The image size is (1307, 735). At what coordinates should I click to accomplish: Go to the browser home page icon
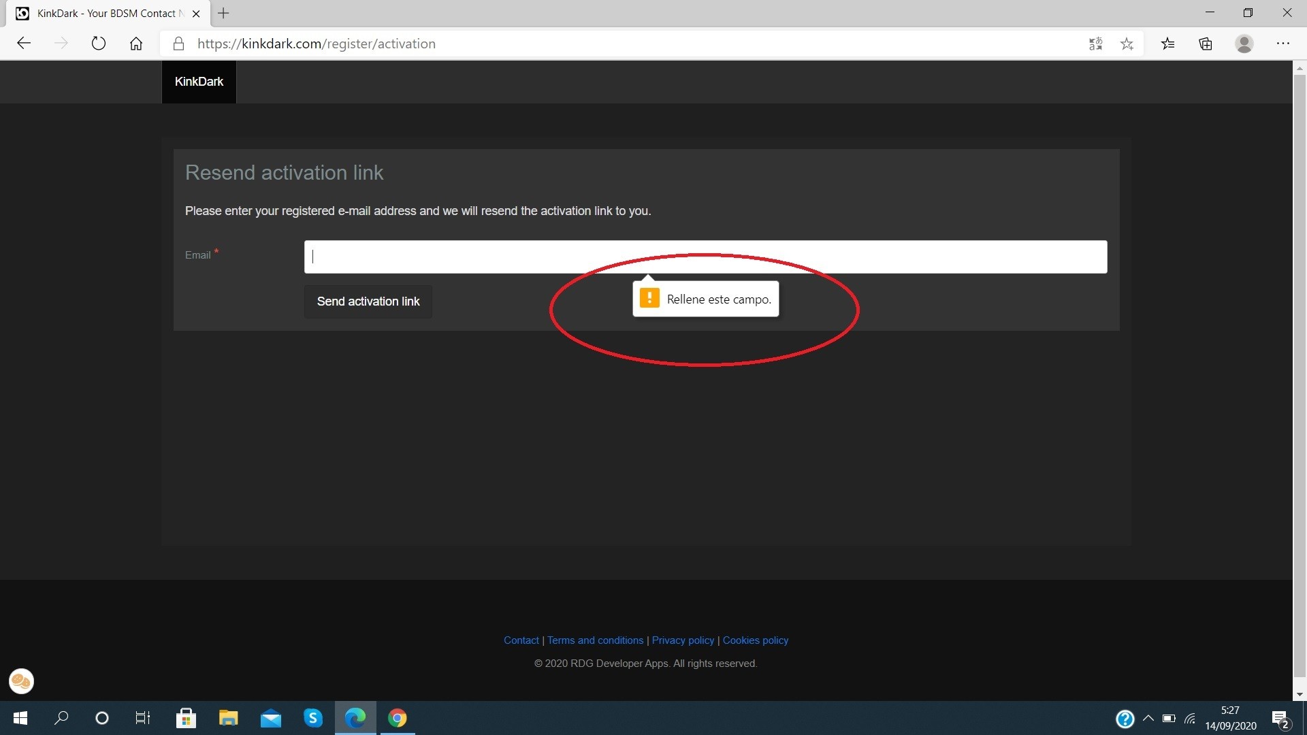coord(136,44)
